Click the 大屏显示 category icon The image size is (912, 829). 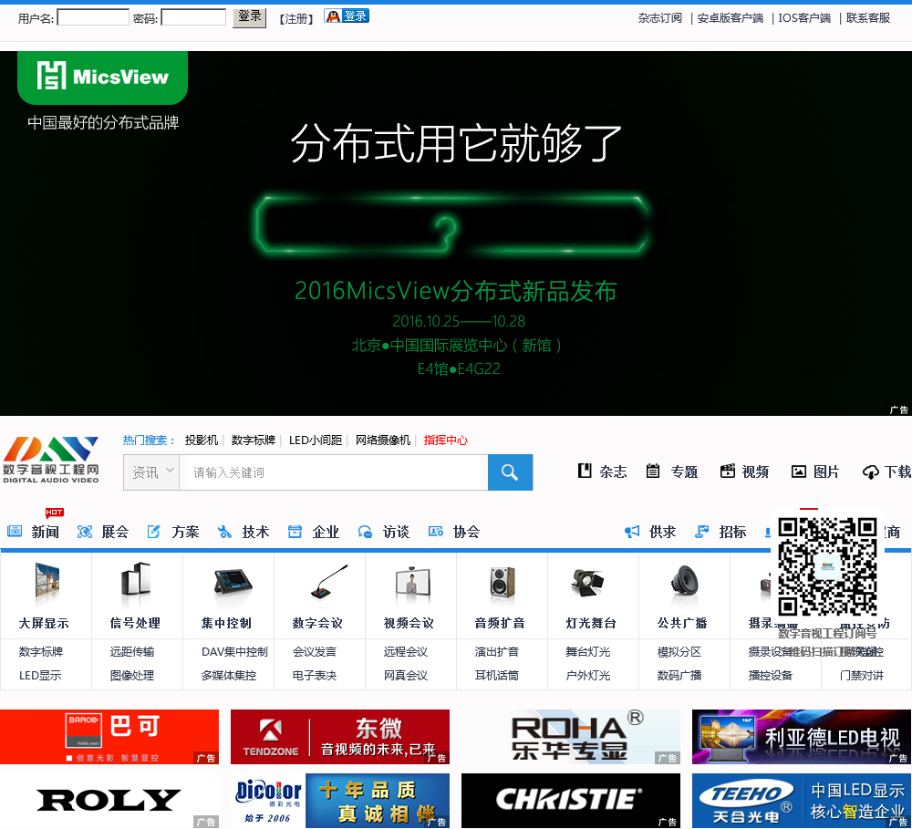tap(47, 584)
